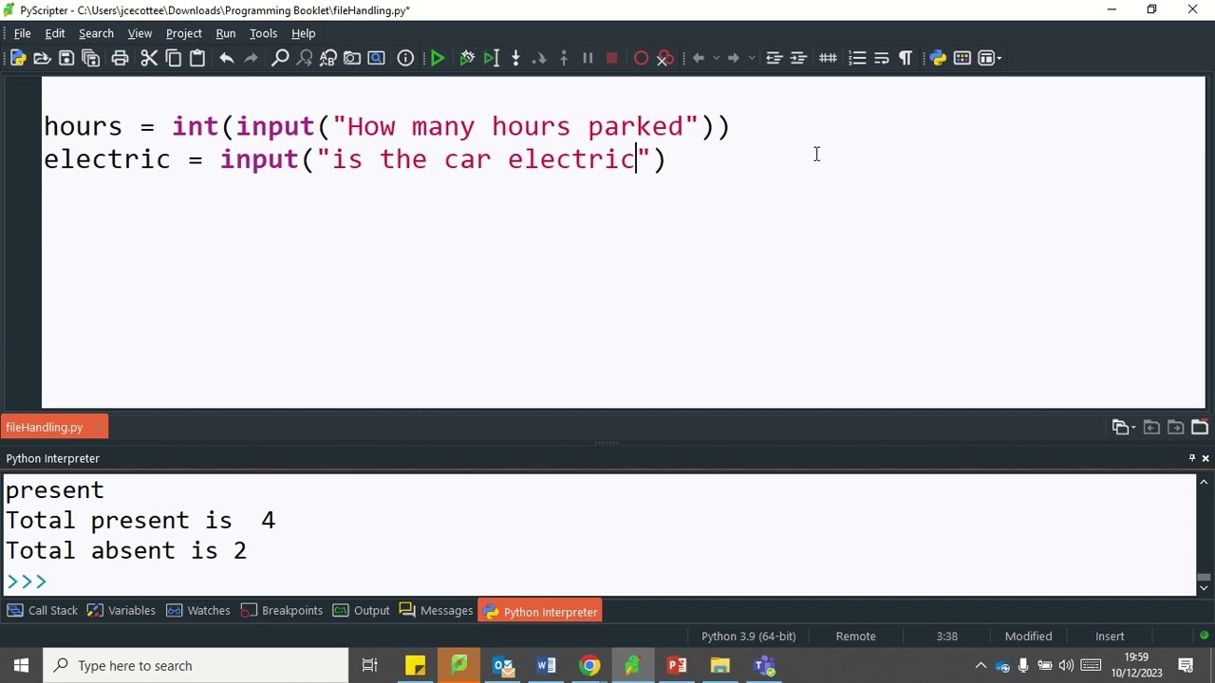Viewport: 1215px width, 683px height.
Task: Undo the last edit
Action: pyautogui.click(x=227, y=58)
